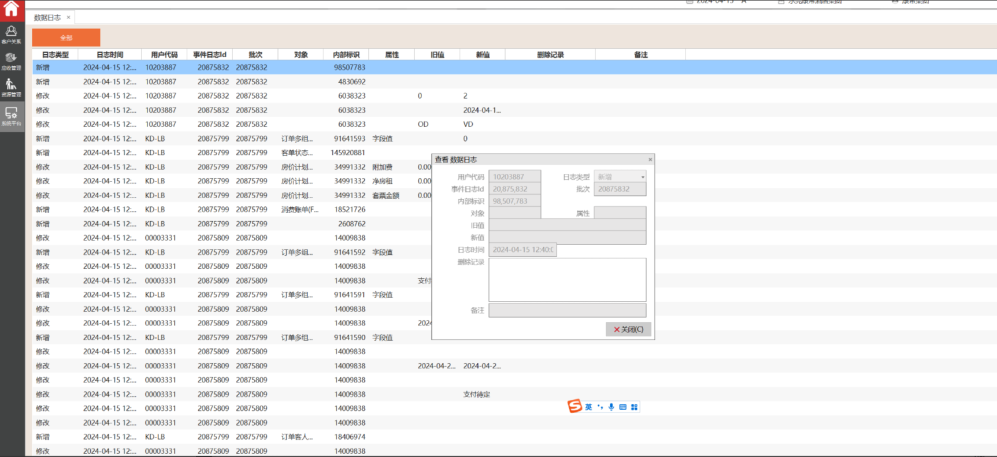Sort by the 用户代码 column header
This screenshot has width=997, height=457.
point(164,55)
